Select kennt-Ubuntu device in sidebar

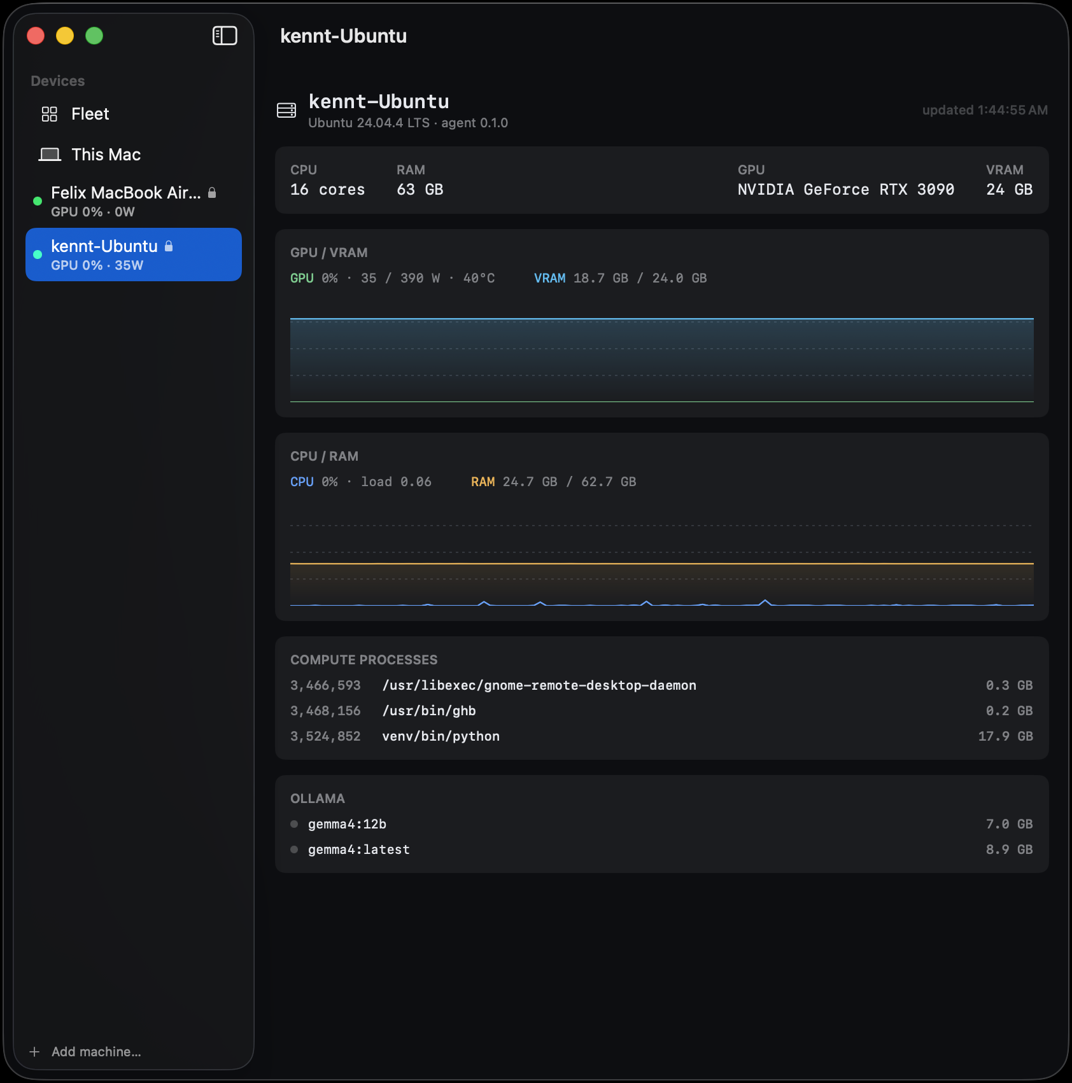point(134,255)
